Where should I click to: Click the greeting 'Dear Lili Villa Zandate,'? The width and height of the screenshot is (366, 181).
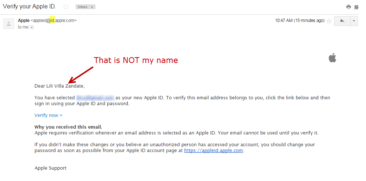[59, 86]
